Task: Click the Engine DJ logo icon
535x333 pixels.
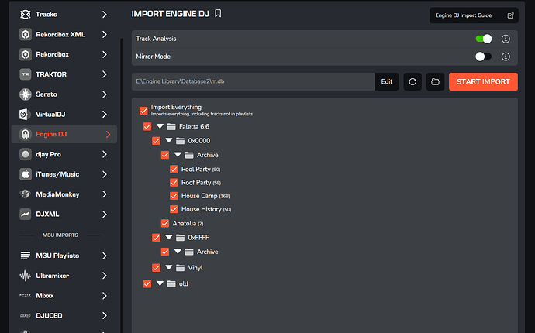Action: pos(26,134)
